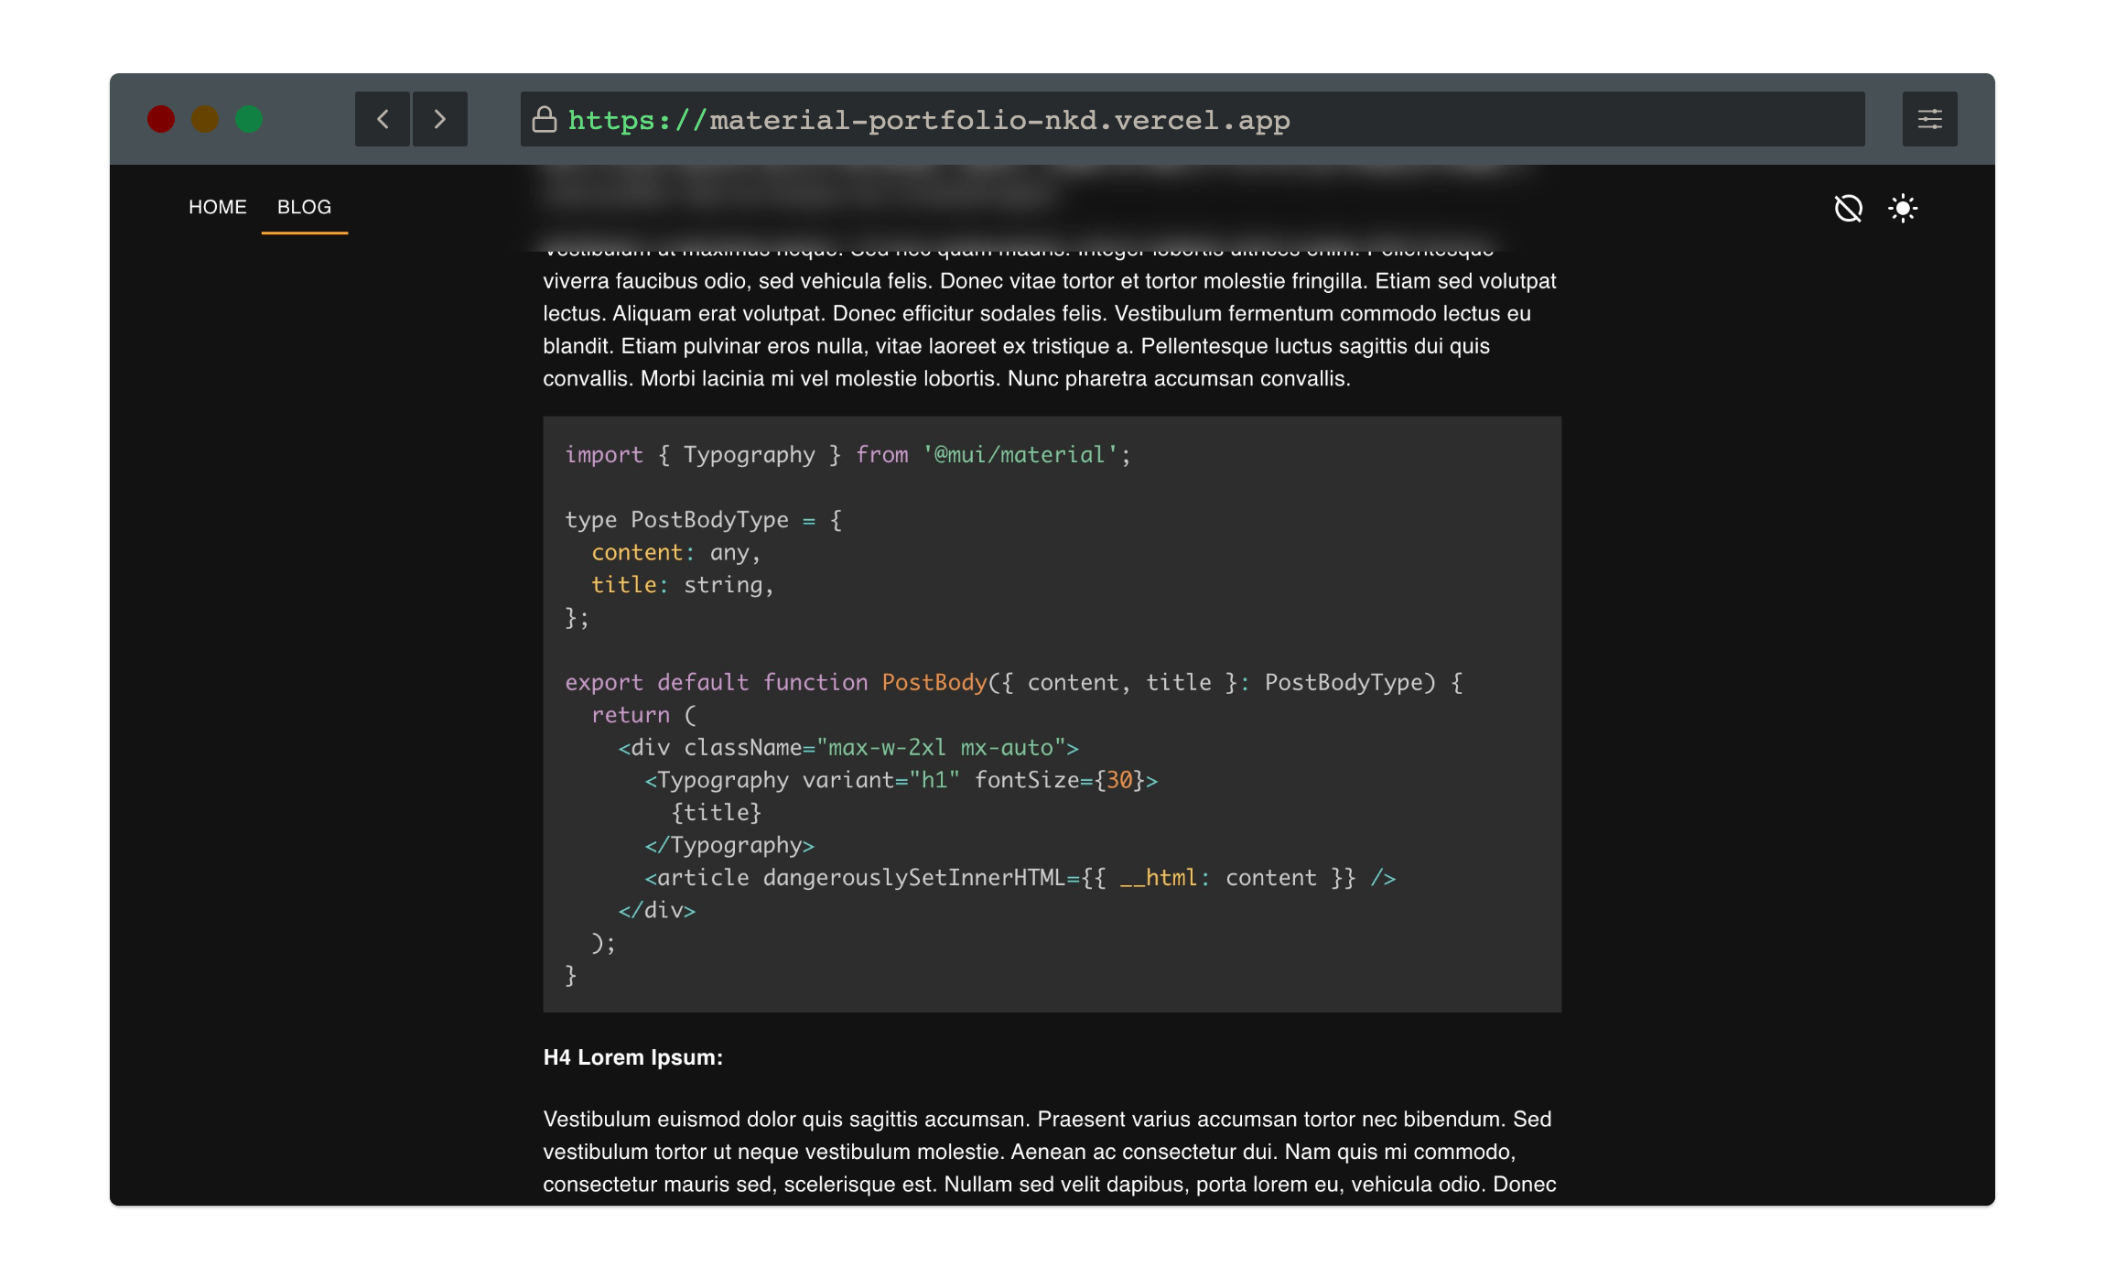Click dangerouslySetInnerHTML in the code block
The height and width of the screenshot is (1278, 2105).
[x=913, y=878]
